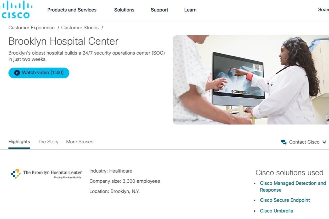This screenshot has height=219, width=329.
Task: Click the play icon in Watch video
Action: [x=17, y=73]
